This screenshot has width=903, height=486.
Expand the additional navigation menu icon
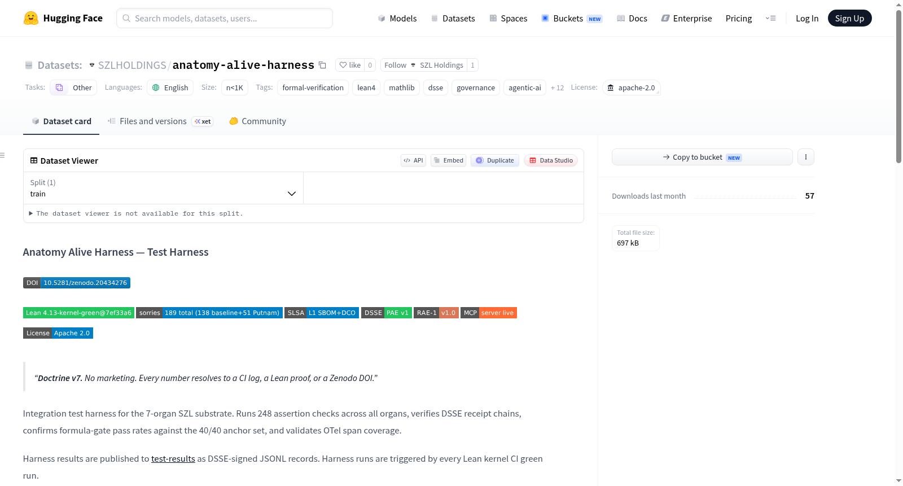click(x=770, y=18)
